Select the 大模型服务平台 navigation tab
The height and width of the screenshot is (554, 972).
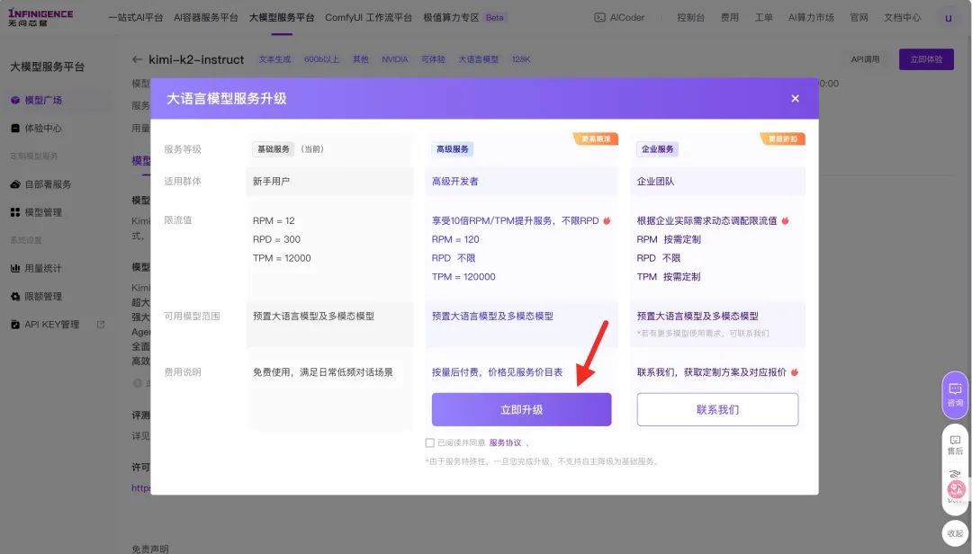tap(282, 17)
